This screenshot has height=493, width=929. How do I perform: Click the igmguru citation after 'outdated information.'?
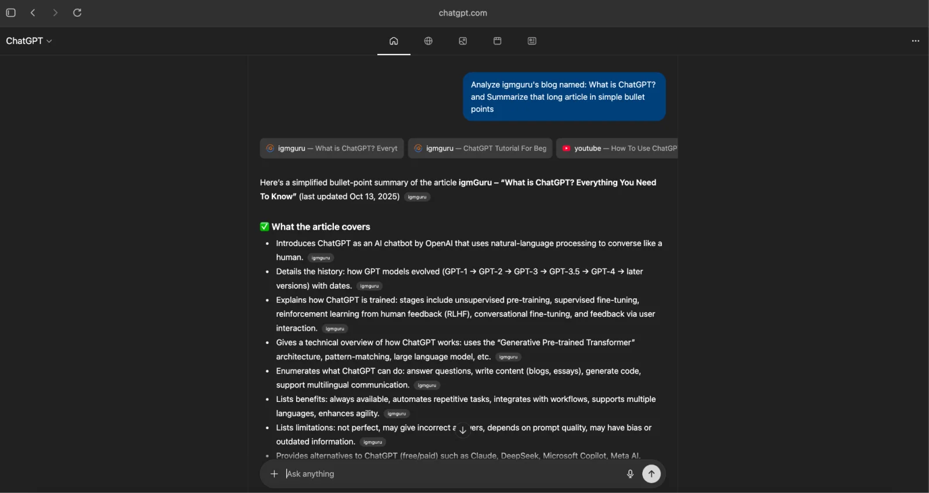tap(373, 443)
